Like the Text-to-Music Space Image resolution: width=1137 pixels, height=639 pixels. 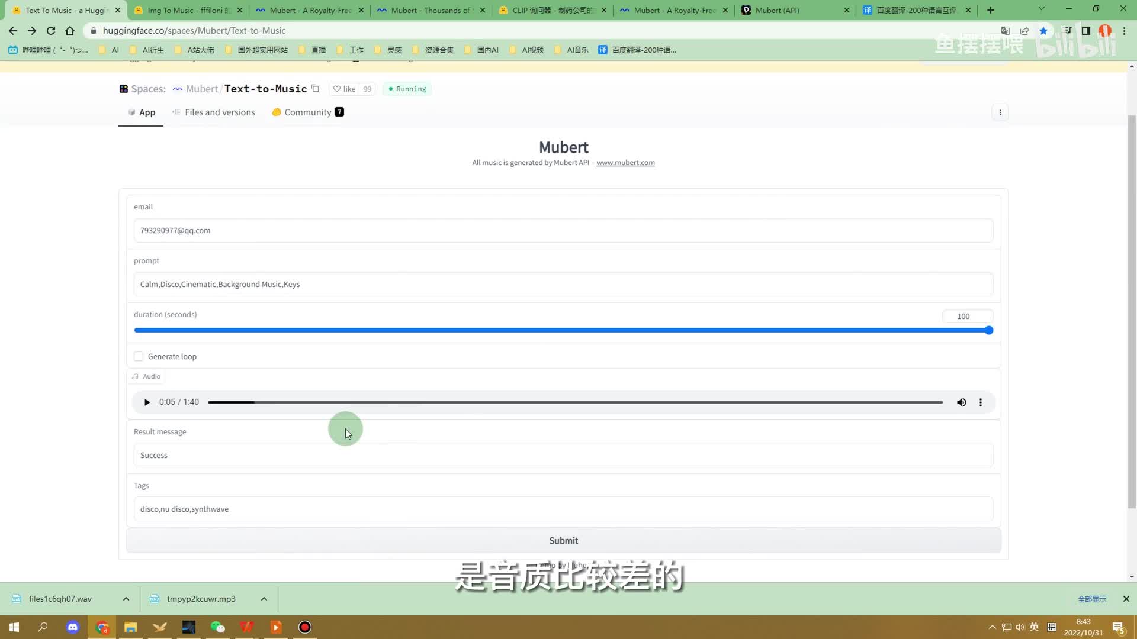tap(345, 89)
